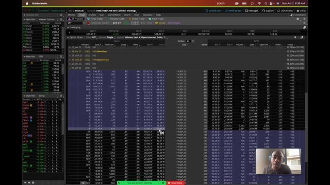Click the Wi-Fi status icon
This screenshot has height=185, width=330.
point(259,4)
